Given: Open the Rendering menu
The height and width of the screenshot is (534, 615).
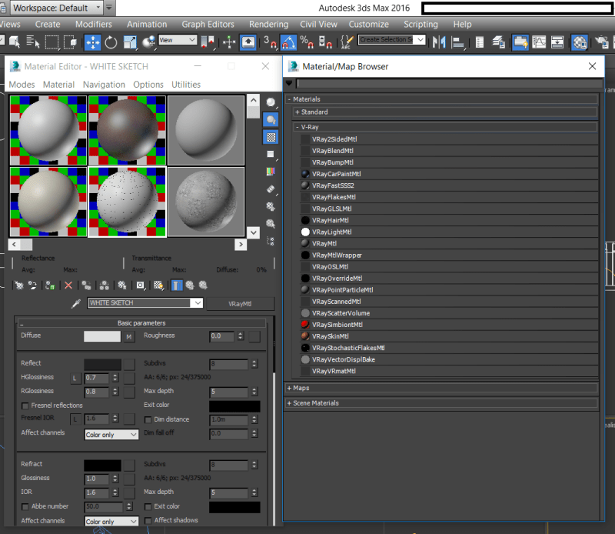Looking at the screenshot, I should [x=268, y=24].
